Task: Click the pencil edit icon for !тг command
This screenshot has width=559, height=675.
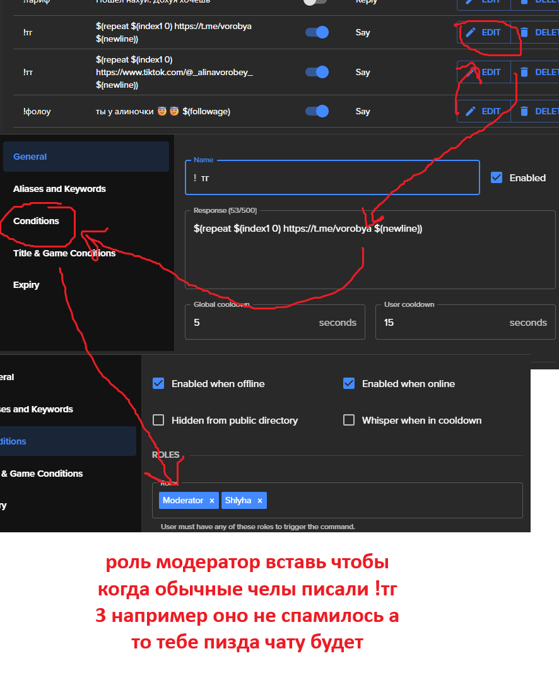Action: 469,32
